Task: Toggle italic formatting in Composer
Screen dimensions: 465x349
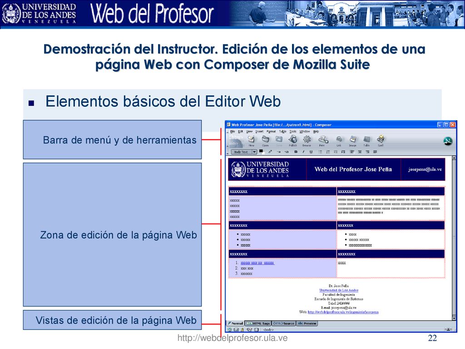Action: click(x=303, y=152)
